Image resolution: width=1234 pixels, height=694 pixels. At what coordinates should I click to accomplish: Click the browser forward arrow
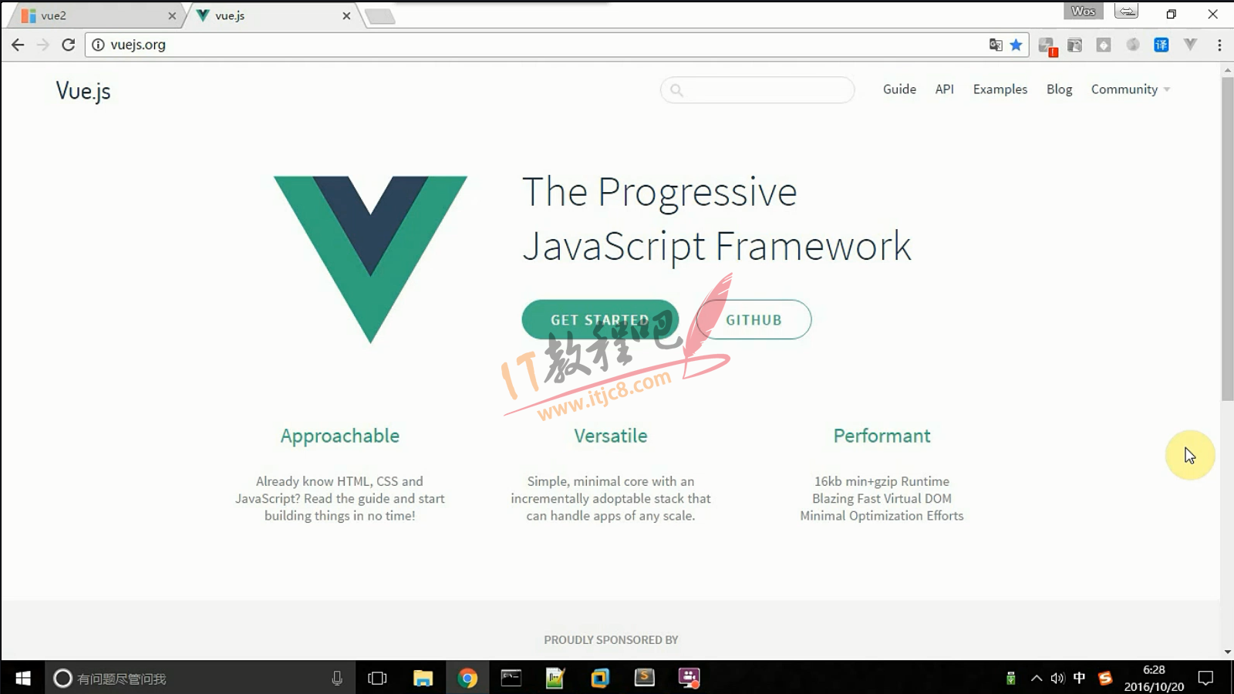[x=43, y=45]
